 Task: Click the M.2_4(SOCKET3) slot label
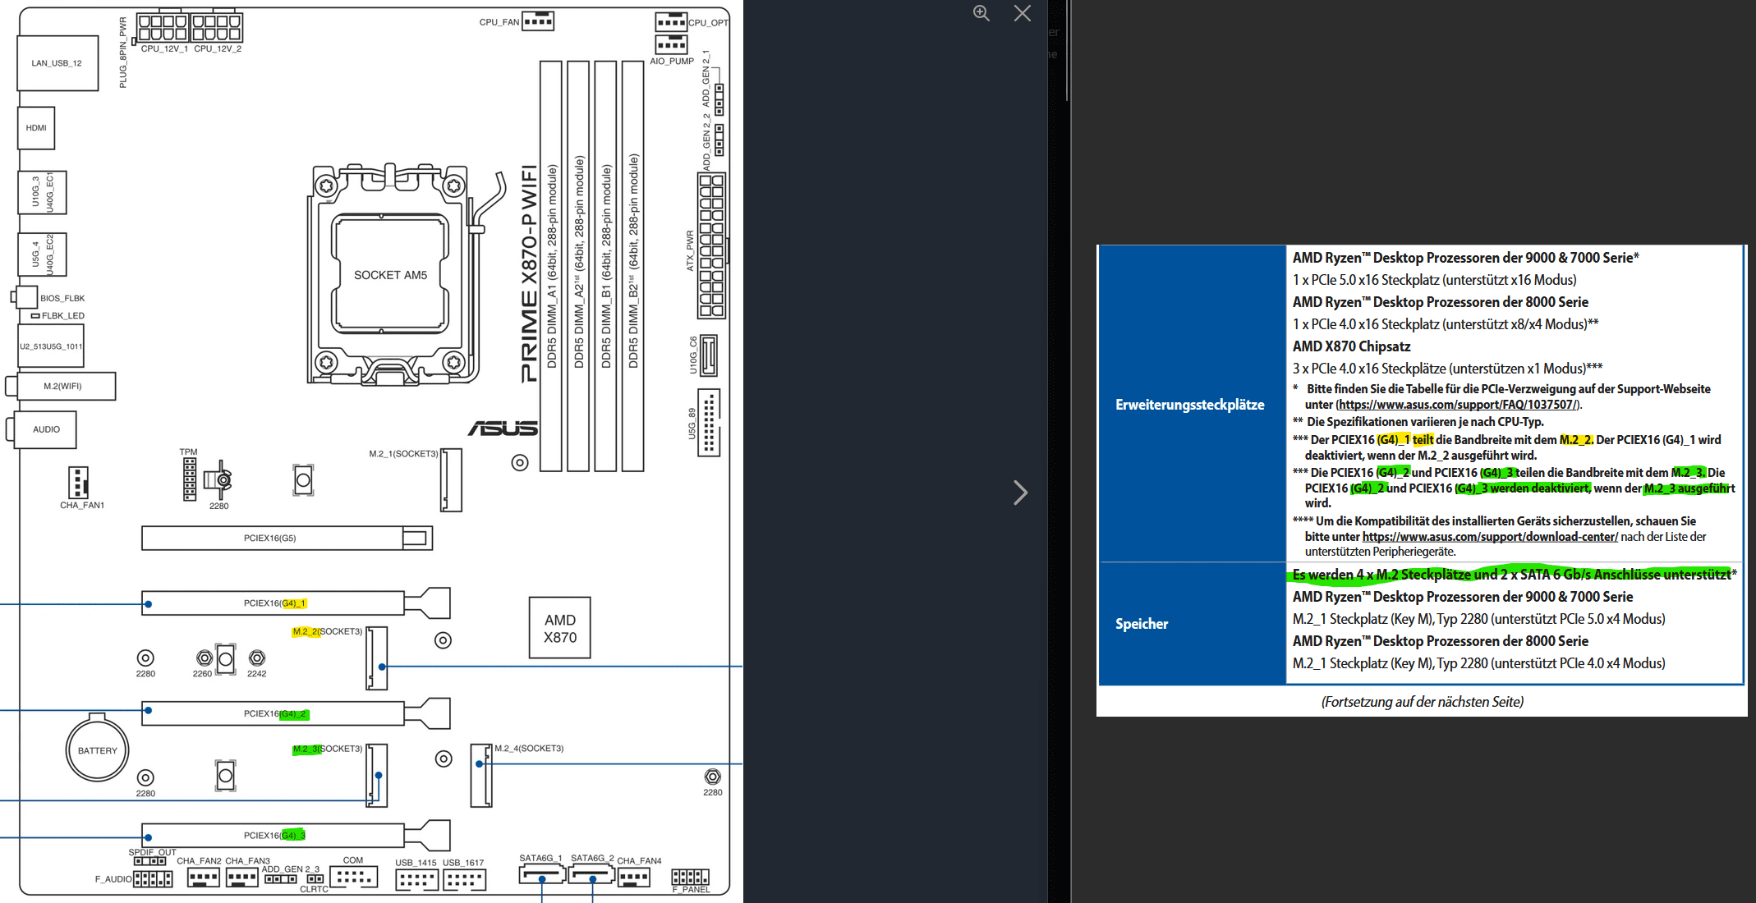(x=529, y=749)
